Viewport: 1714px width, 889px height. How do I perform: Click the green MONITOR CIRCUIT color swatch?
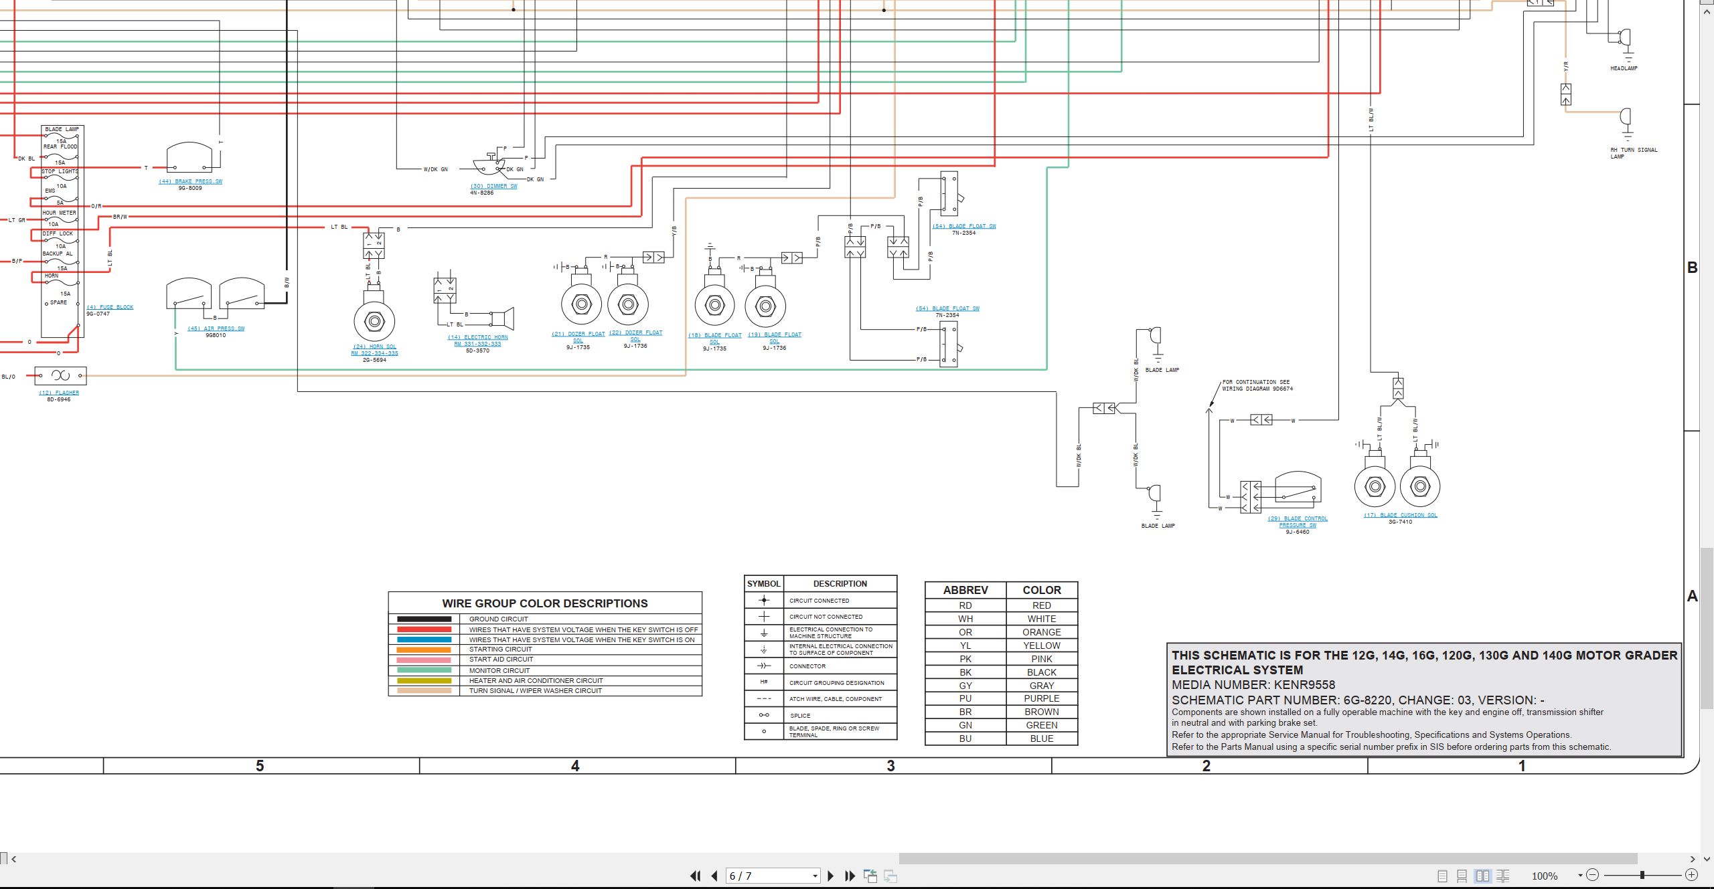point(424,670)
